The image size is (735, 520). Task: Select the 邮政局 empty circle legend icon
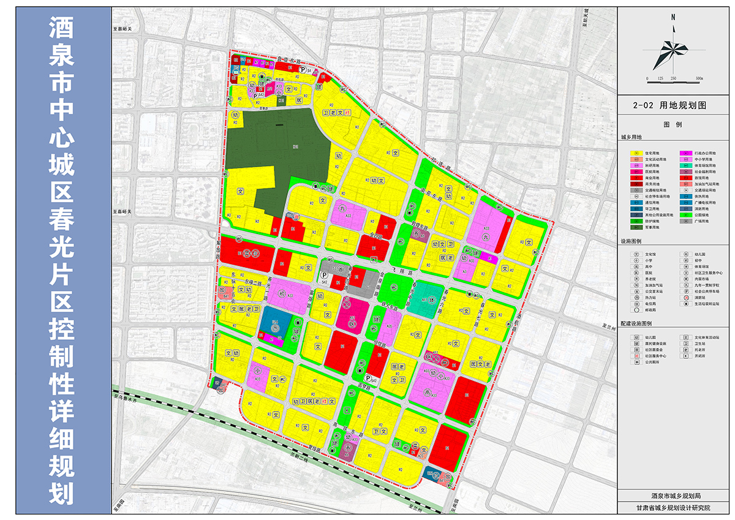point(636,309)
